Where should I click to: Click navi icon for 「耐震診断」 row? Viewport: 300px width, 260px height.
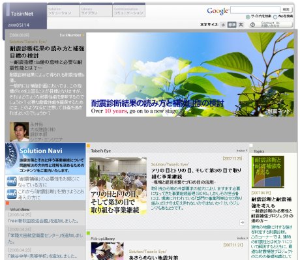click(12, 194)
